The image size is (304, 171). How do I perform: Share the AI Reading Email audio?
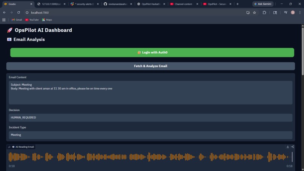(x=293, y=147)
